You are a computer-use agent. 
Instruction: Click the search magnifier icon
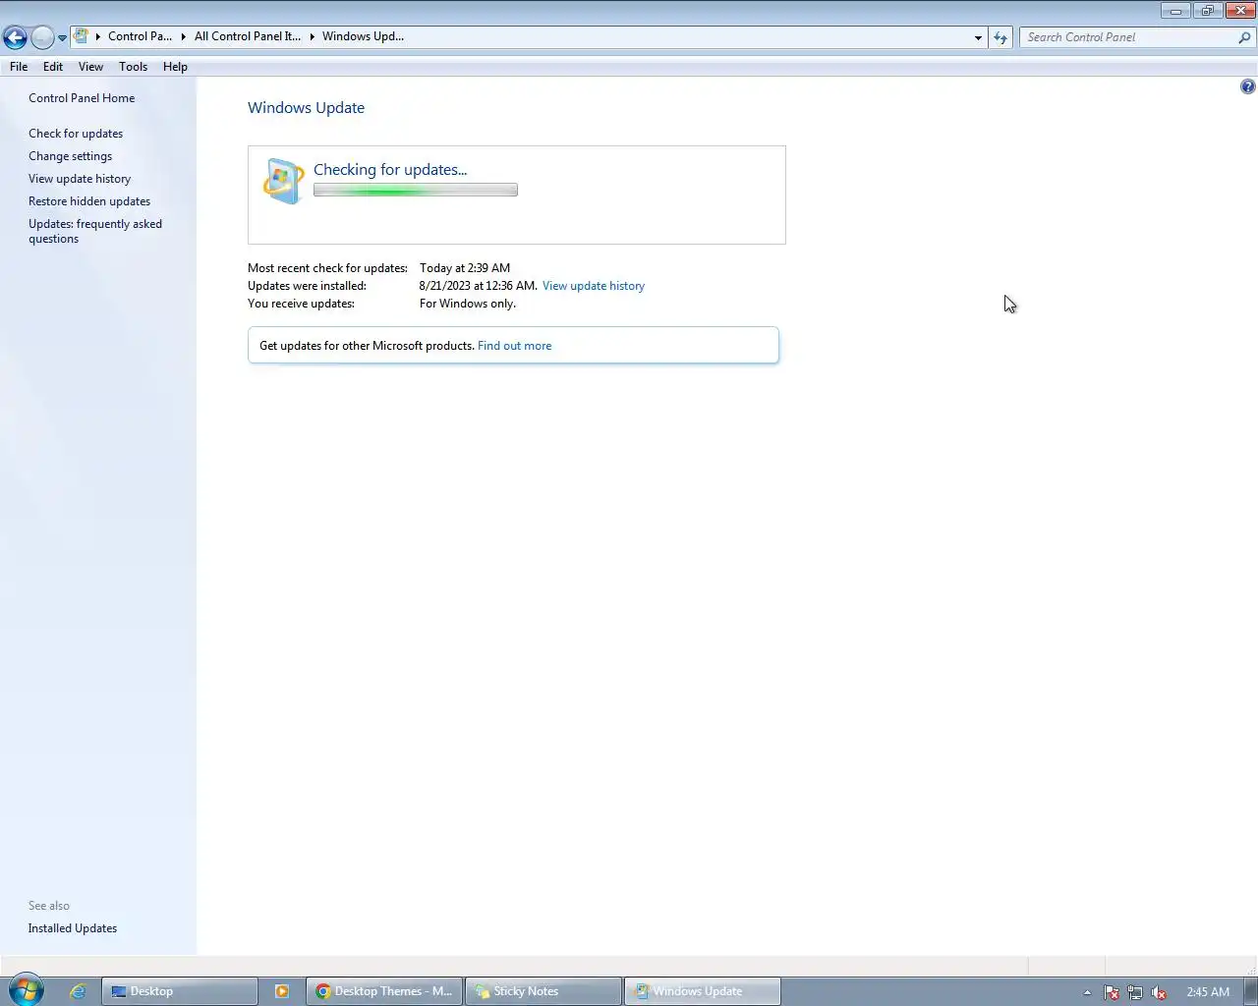click(x=1244, y=37)
